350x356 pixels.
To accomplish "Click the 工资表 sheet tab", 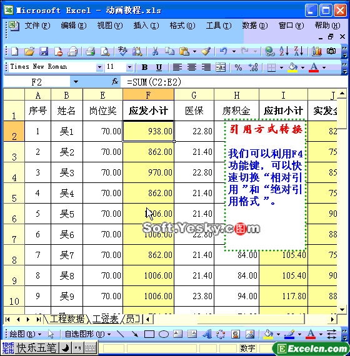I will point(106,319).
